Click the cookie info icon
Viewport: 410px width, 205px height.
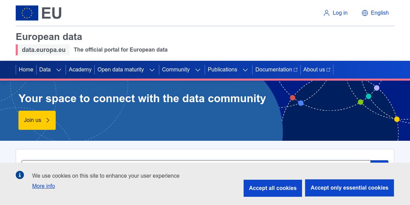20,175
